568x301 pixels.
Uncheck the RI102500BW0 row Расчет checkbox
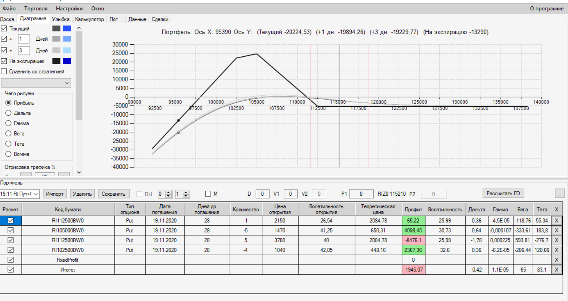(11, 250)
